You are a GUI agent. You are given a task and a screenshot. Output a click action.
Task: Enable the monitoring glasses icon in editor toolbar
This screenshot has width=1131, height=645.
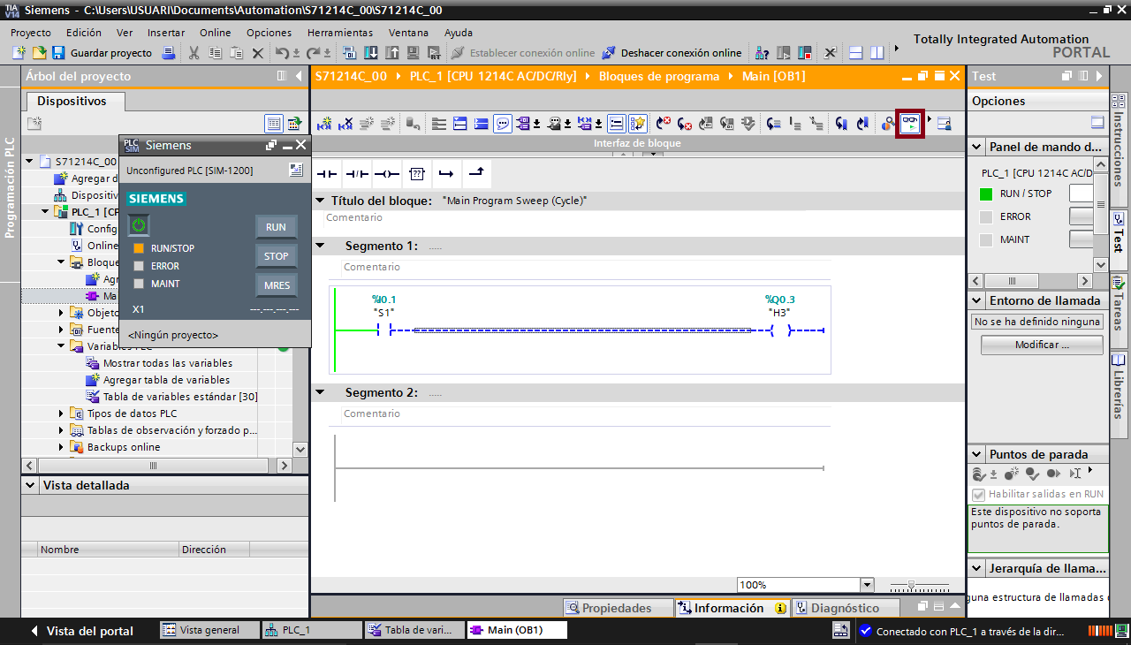click(909, 124)
